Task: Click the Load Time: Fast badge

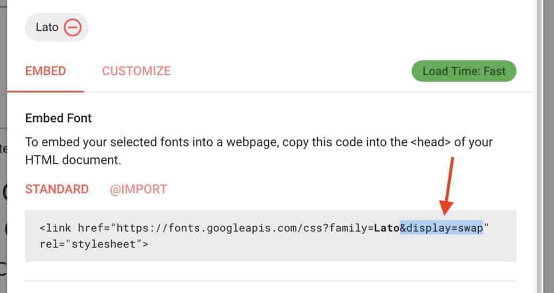Action: 464,71
